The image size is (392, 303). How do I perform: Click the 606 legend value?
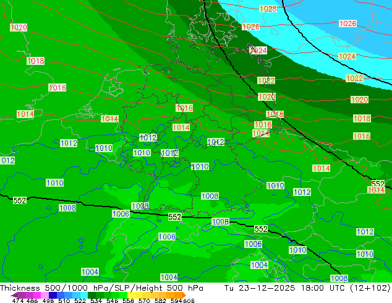click(x=188, y=301)
